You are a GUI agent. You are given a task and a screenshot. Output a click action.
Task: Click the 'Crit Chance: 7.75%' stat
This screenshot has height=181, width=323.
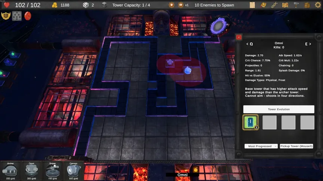click(x=258, y=60)
